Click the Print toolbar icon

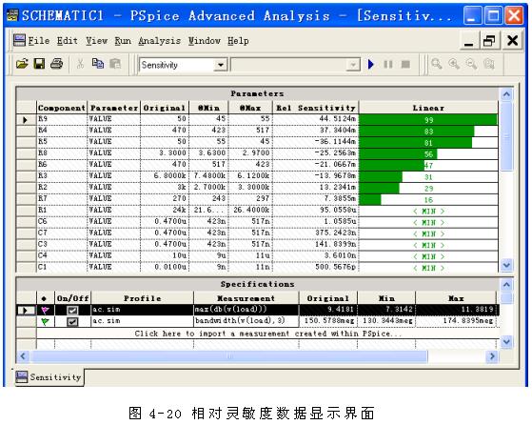pyautogui.click(x=57, y=64)
